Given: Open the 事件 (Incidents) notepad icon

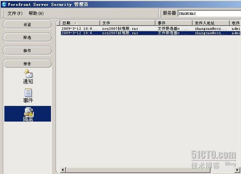Looking at the screenshot, I should tap(28, 95).
